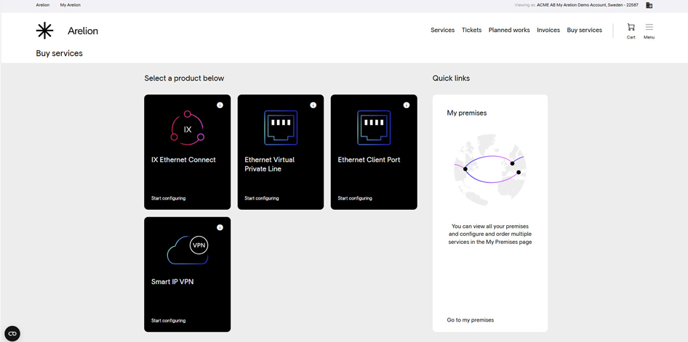
Task: Start configuring Ethernet Client Port
Action: [x=354, y=198]
